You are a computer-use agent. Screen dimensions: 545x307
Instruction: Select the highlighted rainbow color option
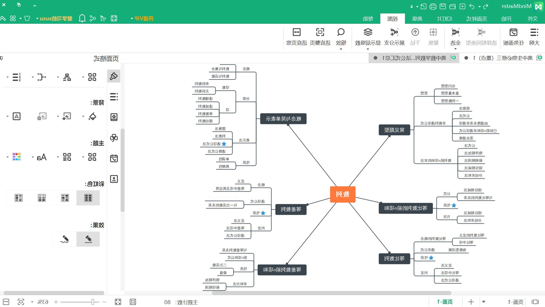tap(88, 198)
